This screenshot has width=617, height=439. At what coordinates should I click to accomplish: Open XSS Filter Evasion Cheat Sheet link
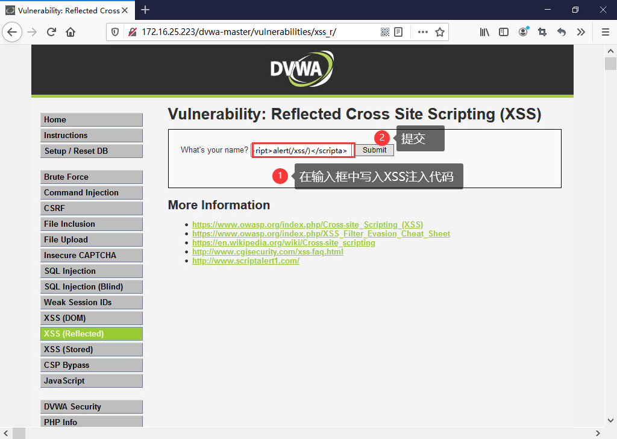(x=321, y=233)
